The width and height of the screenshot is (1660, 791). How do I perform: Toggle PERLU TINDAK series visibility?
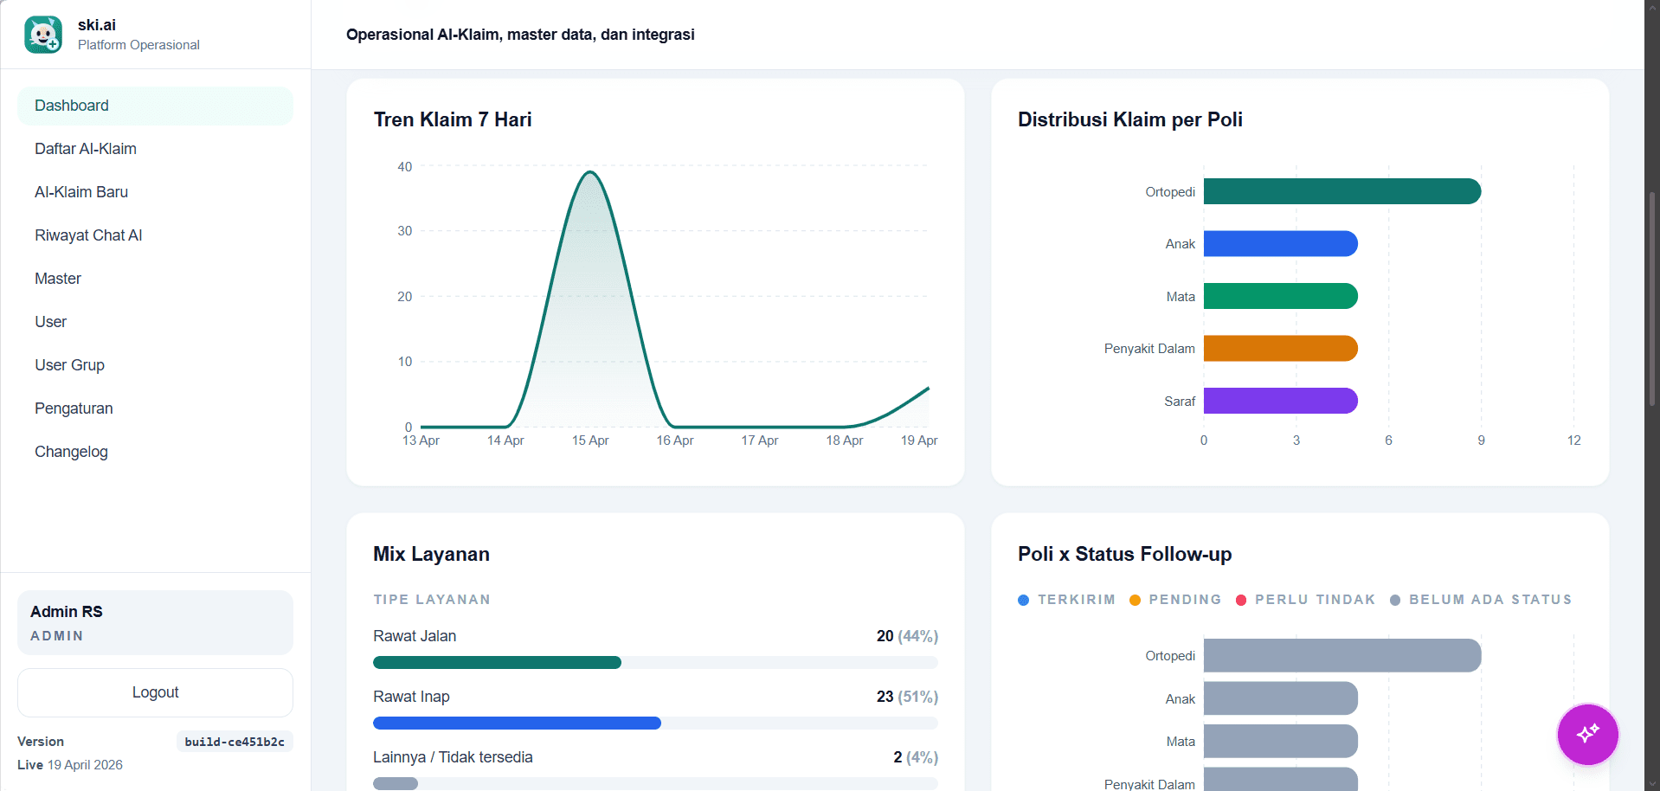(1306, 599)
